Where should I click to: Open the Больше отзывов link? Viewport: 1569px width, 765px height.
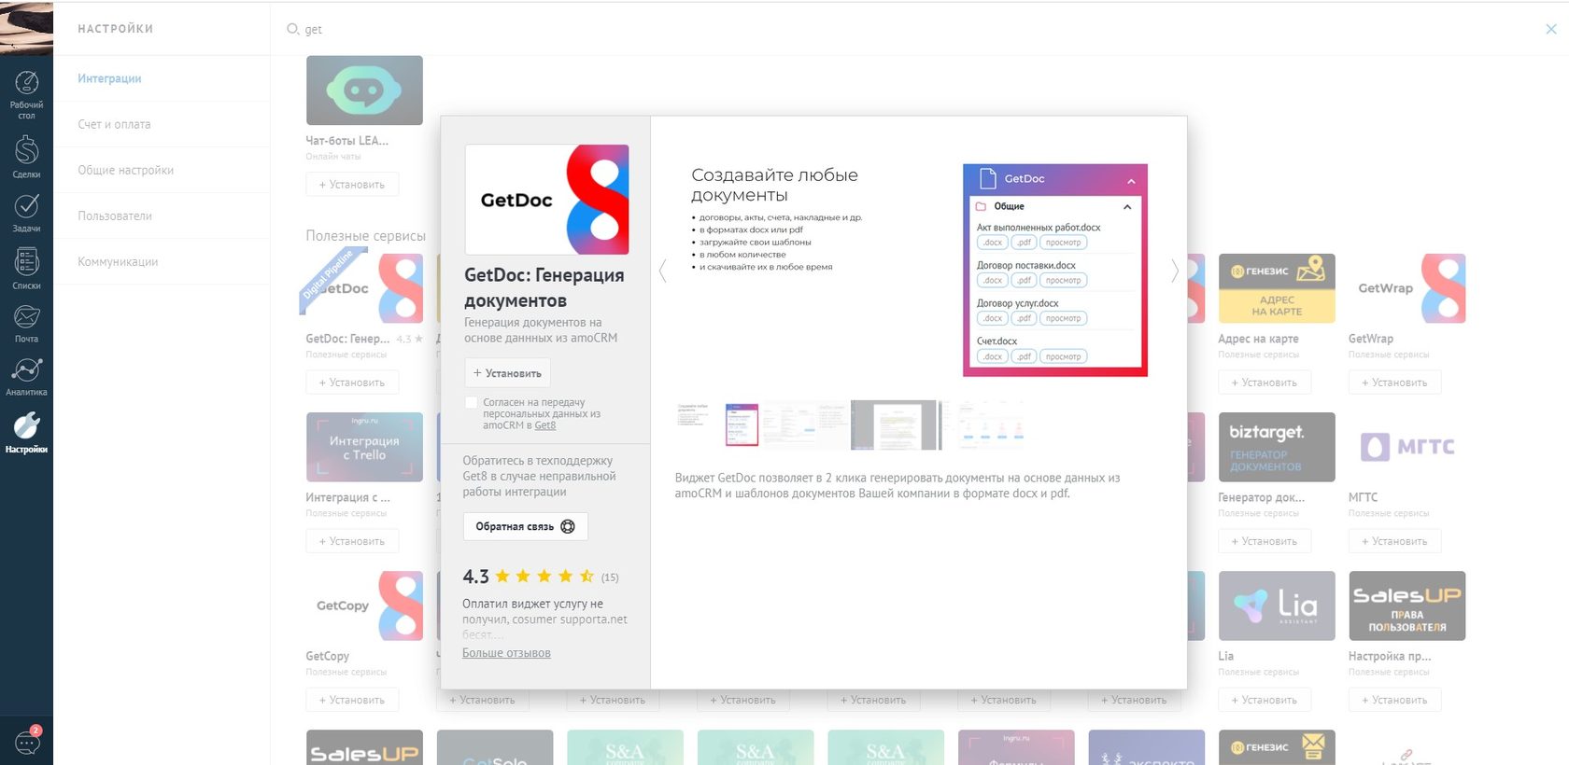(506, 653)
